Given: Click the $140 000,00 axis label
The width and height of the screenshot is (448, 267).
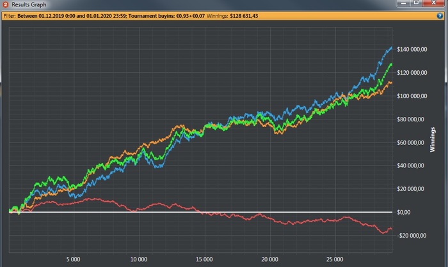Looking at the screenshot, I should click(412, 49).
